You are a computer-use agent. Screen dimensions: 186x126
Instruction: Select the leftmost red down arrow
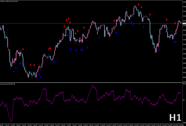(x=23, y=49)
